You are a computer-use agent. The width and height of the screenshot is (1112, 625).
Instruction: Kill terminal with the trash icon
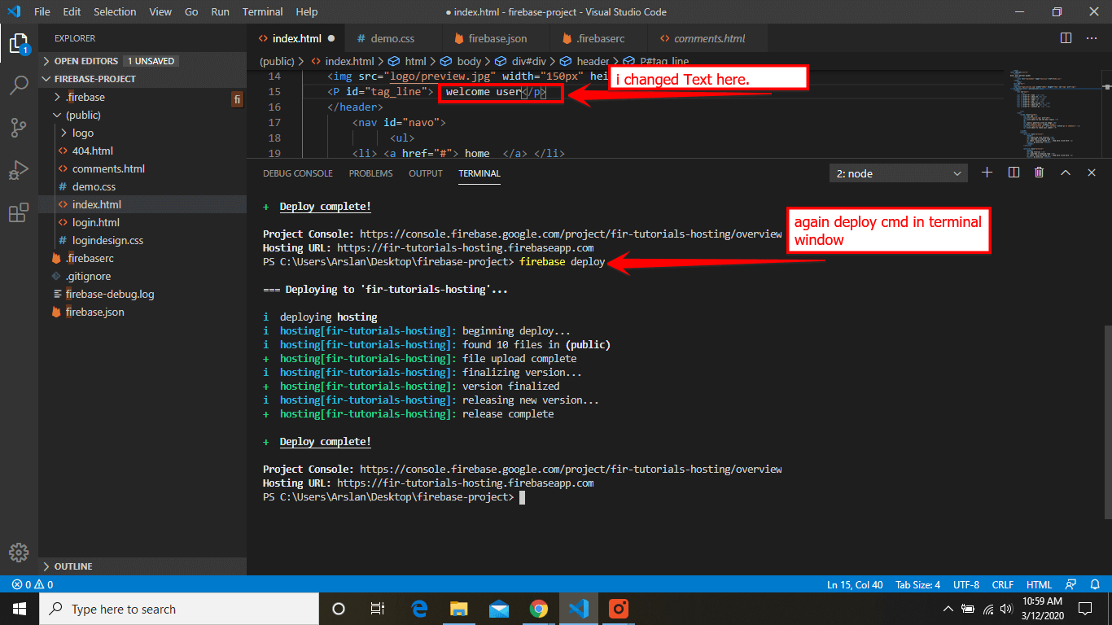tap(1039, 173)
